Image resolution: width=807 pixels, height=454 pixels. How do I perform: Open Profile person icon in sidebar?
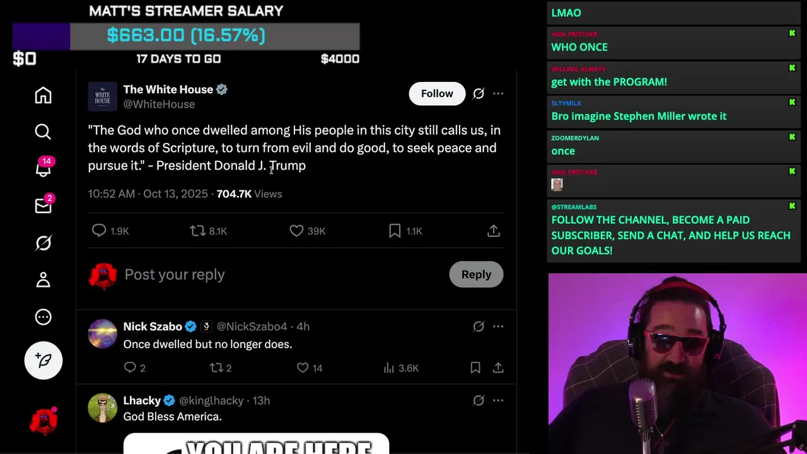(43, 279)
